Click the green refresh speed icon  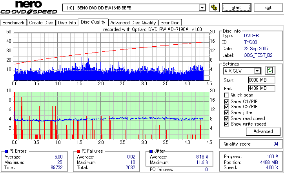pyautogui.click(x=270, y=70)
